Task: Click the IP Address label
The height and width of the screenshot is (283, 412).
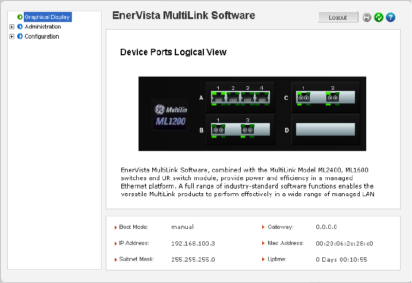Action: tap(134, 243)
